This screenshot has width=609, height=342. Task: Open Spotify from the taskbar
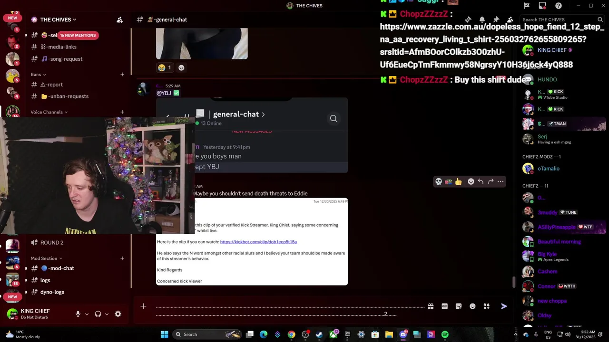pyautogui.click(x=445, y=334)
